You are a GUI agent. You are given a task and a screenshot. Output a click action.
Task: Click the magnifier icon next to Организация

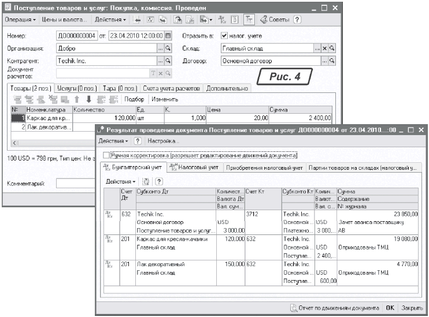(168, 49)
